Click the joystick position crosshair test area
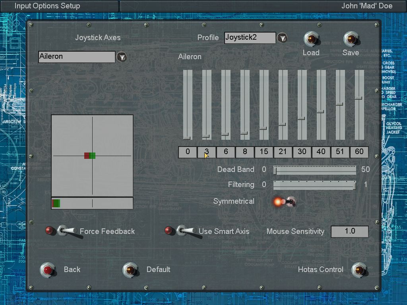407x305 pixels. [92, 156]
